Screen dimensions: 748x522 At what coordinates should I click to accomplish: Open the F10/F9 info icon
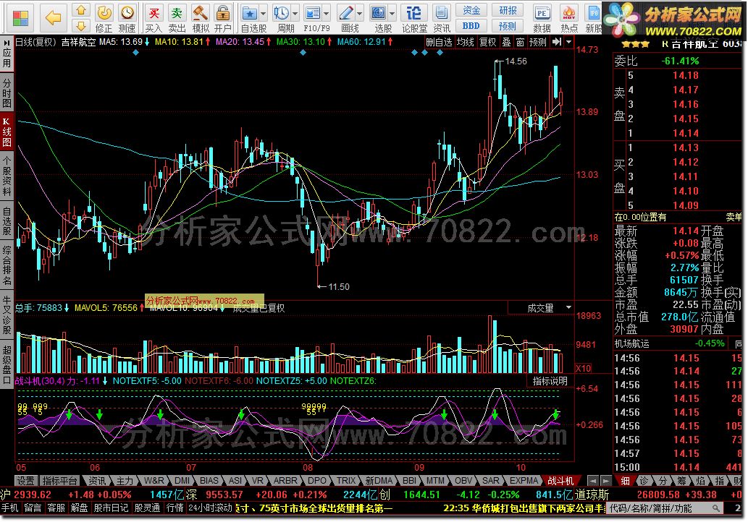[x=313, y=13]
